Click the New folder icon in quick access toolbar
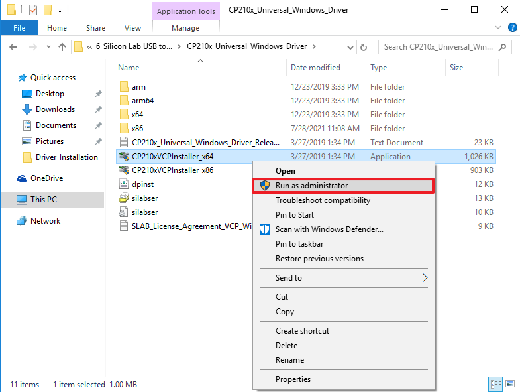This screenshot has height=392, width=520. [48, 10]
